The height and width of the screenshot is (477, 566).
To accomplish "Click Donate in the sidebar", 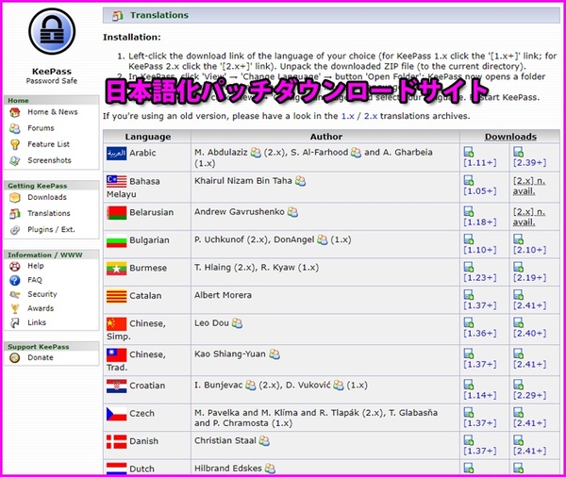I will (x=41, y=357).
